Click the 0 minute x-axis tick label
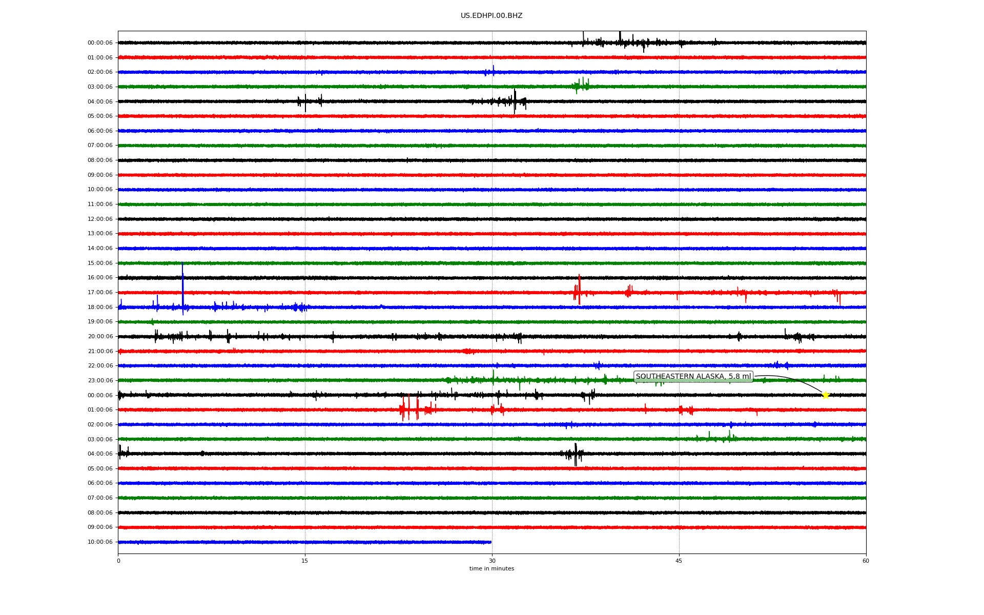Screen dimensions: 984x615 118,561
